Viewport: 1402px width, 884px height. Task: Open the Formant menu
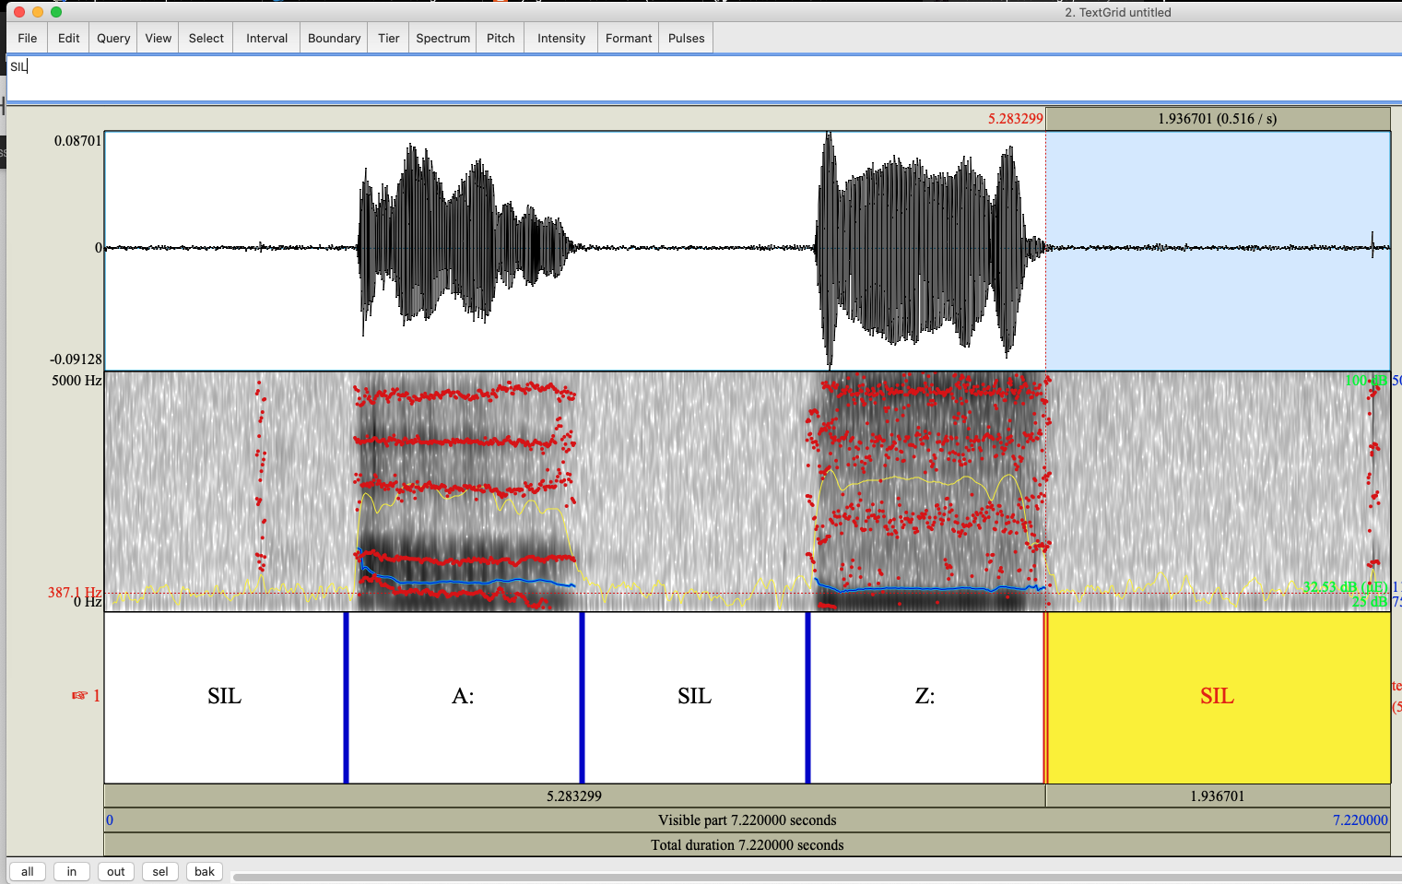pos(629,38)
